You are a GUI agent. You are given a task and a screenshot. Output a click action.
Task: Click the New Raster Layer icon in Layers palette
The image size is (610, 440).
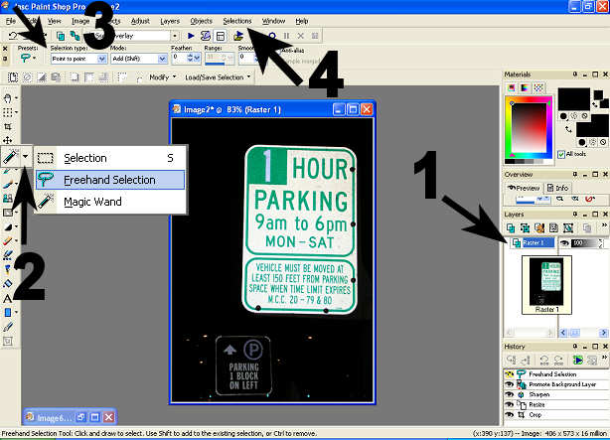(x=511, y=228)
